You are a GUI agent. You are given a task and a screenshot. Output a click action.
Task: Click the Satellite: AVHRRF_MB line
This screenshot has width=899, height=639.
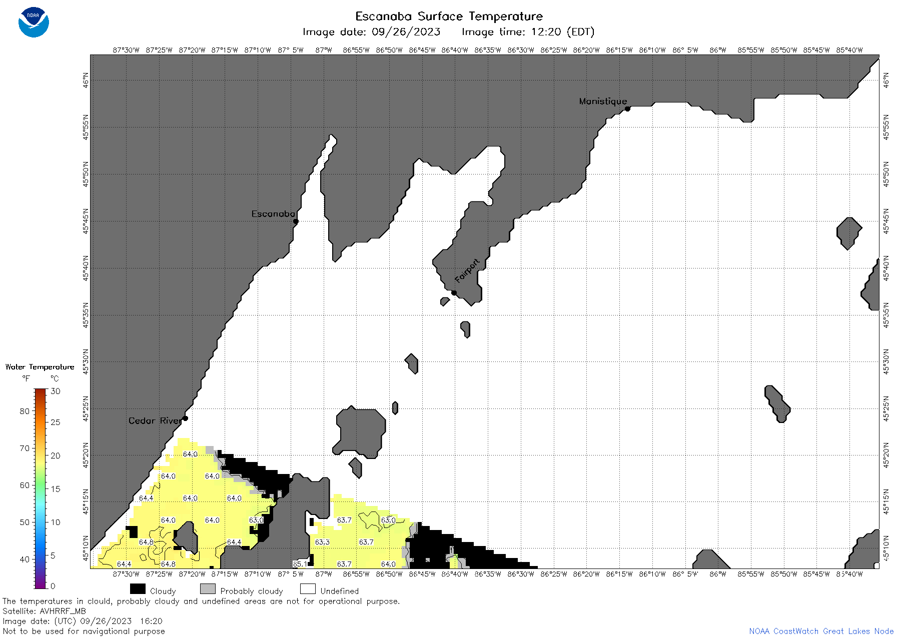(44, 611)
